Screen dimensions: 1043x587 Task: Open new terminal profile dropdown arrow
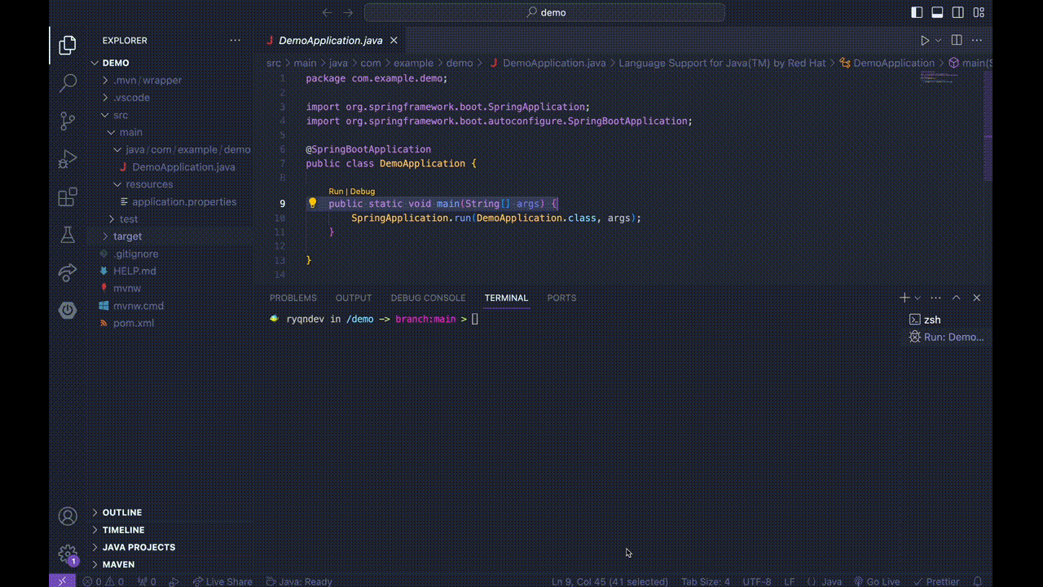pos(918,298)
